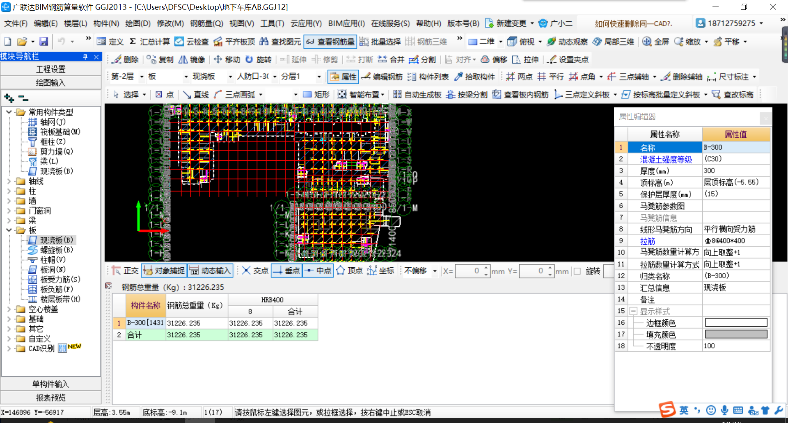
Task: Open 编辑钢筋 edit rebar tool
Action: [383, 77]
